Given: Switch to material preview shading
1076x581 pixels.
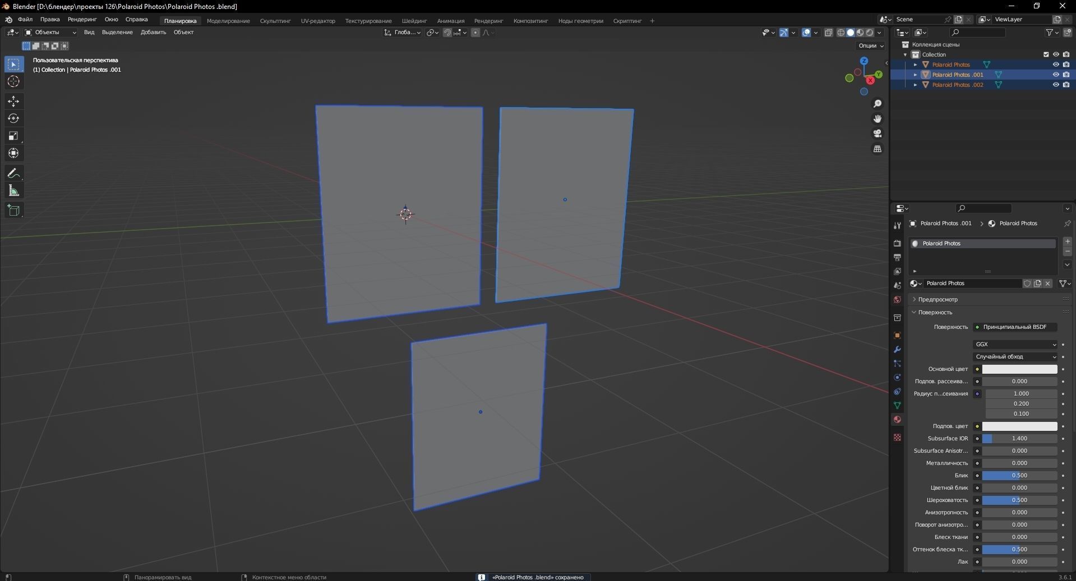Looking at the screenshot, I should [x=860, y=32].
